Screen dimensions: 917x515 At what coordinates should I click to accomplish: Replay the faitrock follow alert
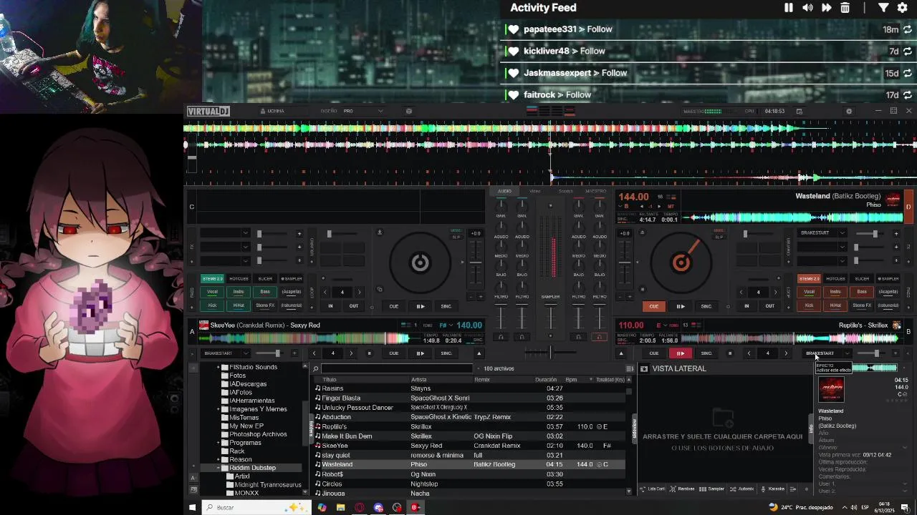908,94
